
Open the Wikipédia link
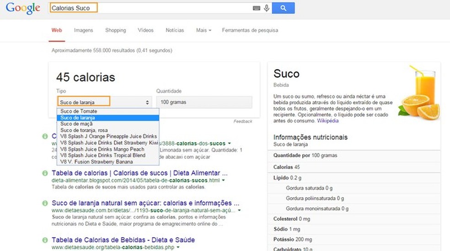328,122
